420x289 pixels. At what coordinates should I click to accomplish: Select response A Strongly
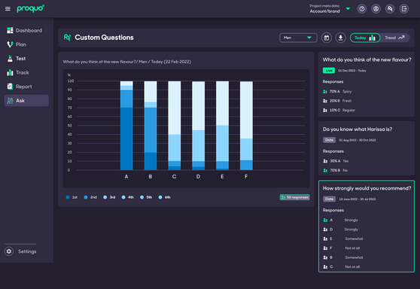coord(340,221)
